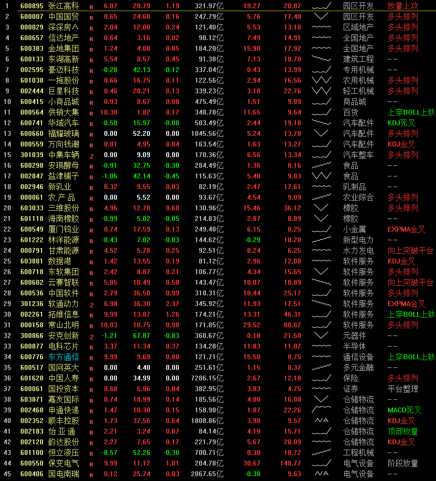Select 恒立液压 stock name

point(63,452)
